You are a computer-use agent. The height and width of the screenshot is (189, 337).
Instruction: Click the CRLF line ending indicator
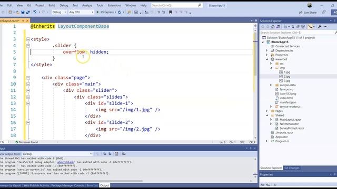tap(252, 142)
